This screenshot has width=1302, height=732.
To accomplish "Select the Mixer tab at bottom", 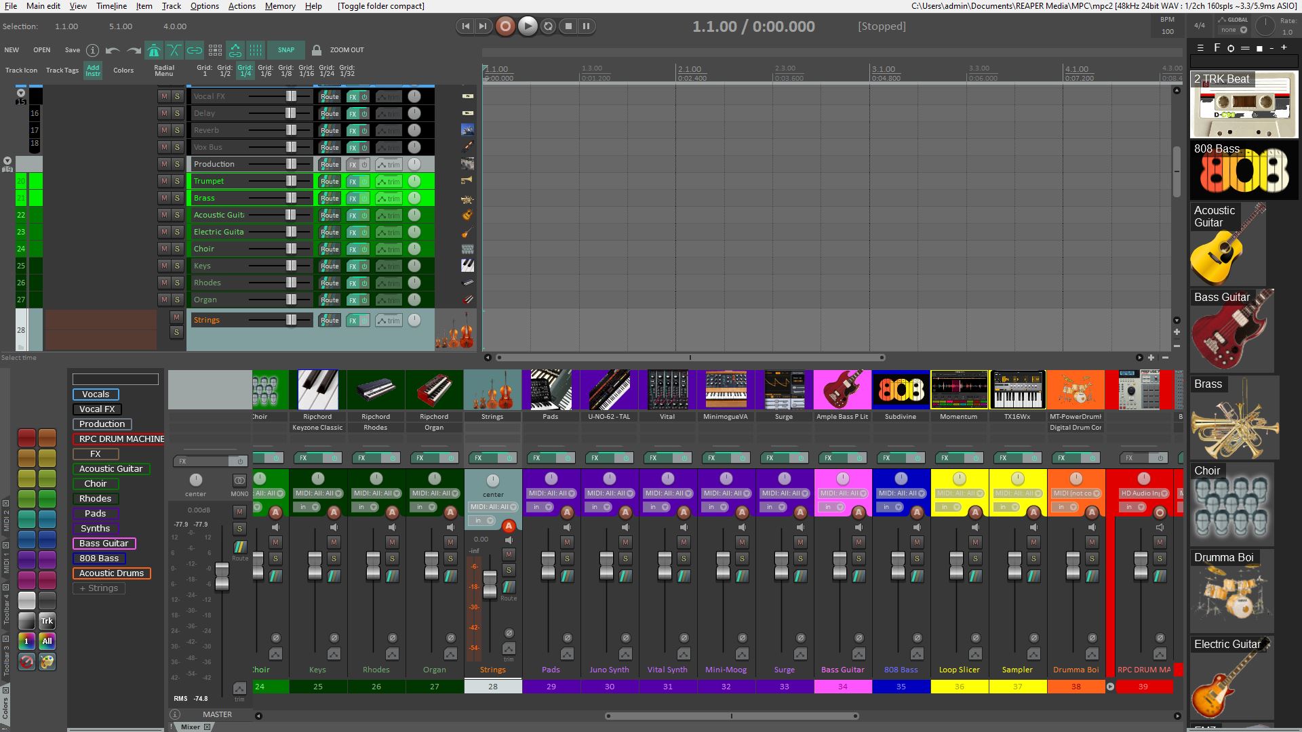I will (191, 727).
